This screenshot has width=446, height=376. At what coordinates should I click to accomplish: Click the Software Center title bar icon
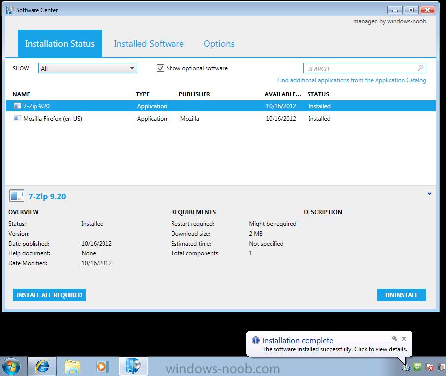click(10, 10)
